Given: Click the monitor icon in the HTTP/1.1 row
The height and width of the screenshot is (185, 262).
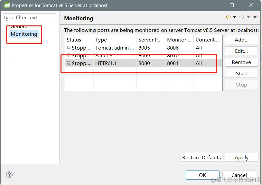Looking at the screenshot, I should click(69, 63).
